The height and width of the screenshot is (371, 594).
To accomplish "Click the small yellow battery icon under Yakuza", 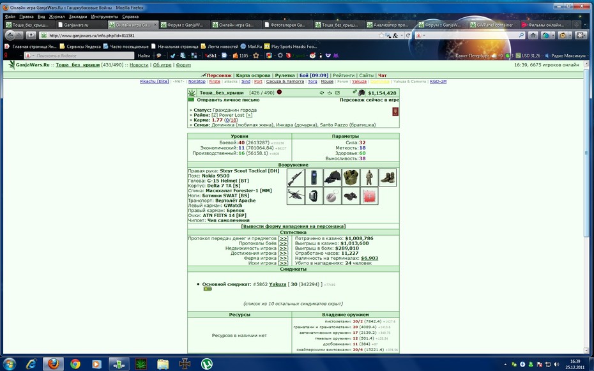I will coord(207,289).
